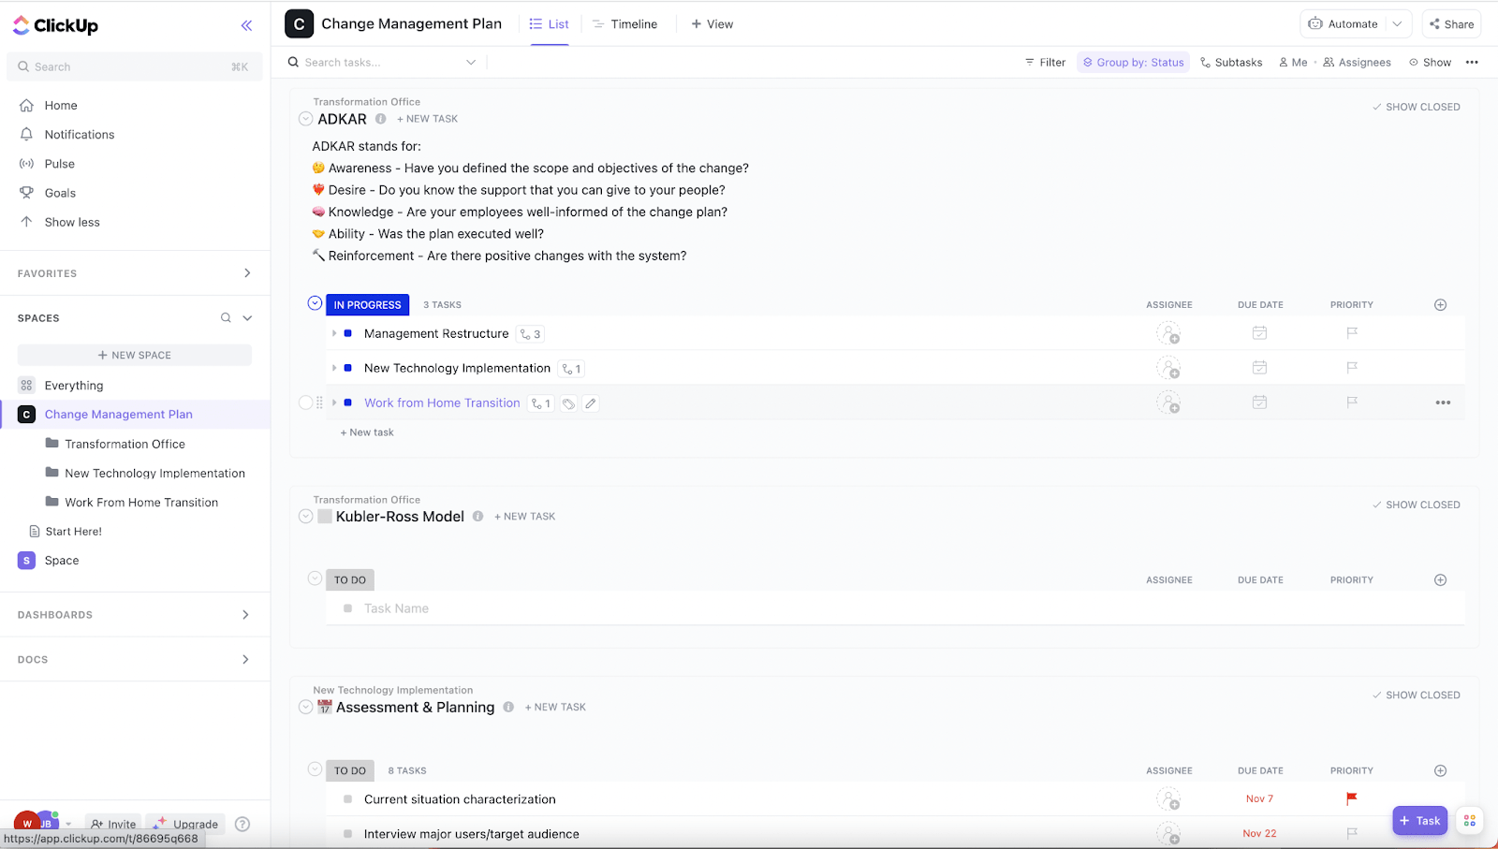The image size is (1498, 849).
Task: Assign user to Management Restructure task
Action: [x=1168, y=333]
